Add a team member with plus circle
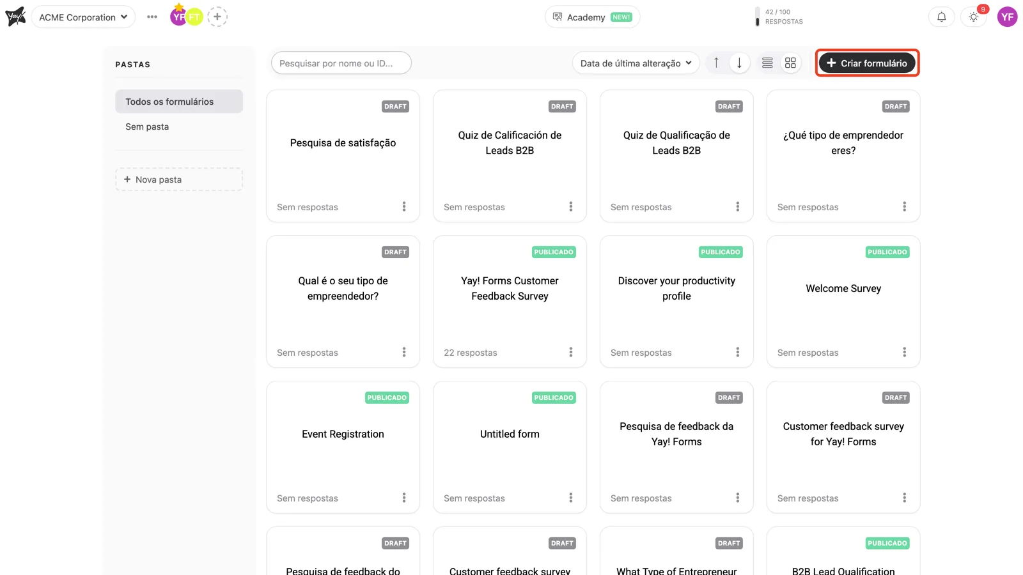The image size is (1023, 575). click(x=217, y=17)
